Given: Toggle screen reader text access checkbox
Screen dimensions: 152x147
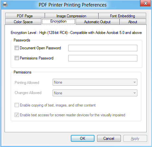Looking at the screenshot, I should 17,115.
